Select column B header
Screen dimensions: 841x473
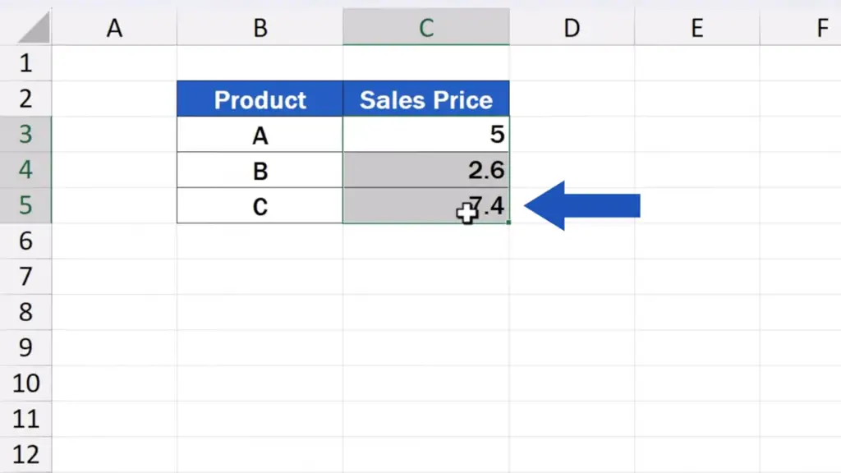tap(260, 27)
